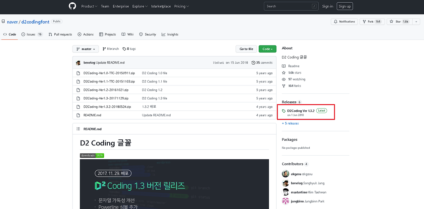Star the repository

pos(399,21)
